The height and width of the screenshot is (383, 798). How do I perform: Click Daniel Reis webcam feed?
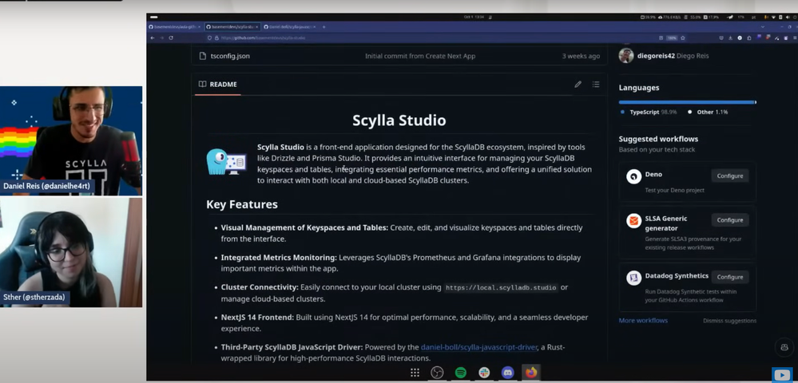coord(71,141)
